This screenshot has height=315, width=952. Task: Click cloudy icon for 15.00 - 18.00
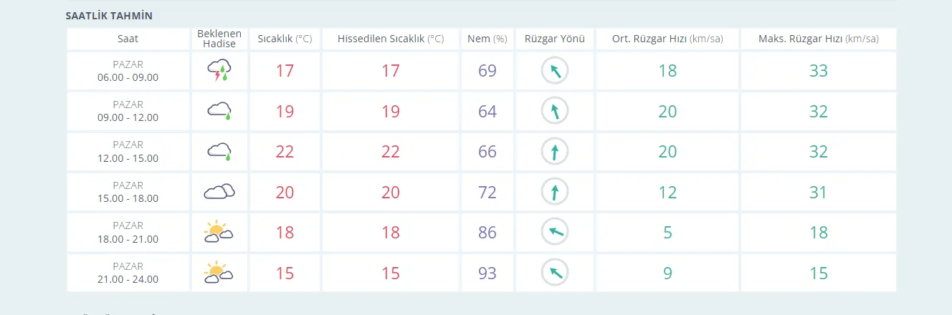coord(219,192)
